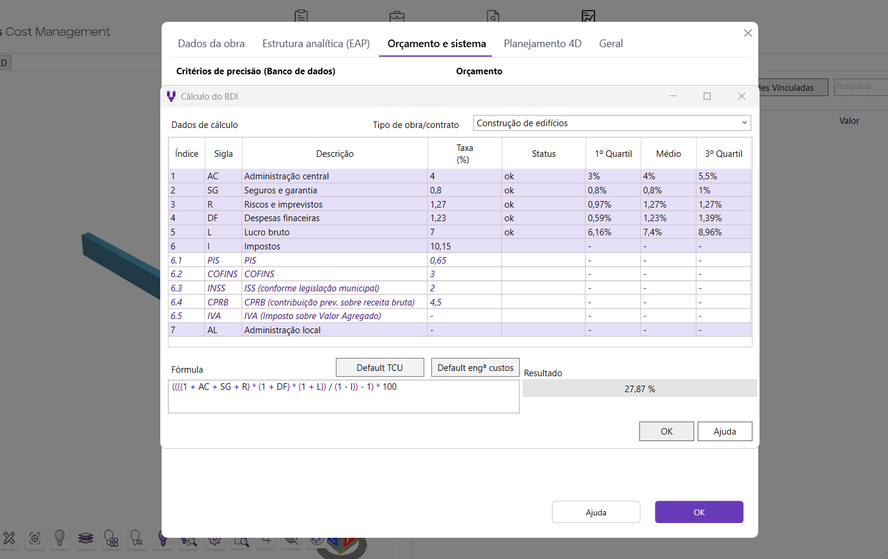Select the ruler and pencil tool icon
888x559 pixels.
(9, 538)
